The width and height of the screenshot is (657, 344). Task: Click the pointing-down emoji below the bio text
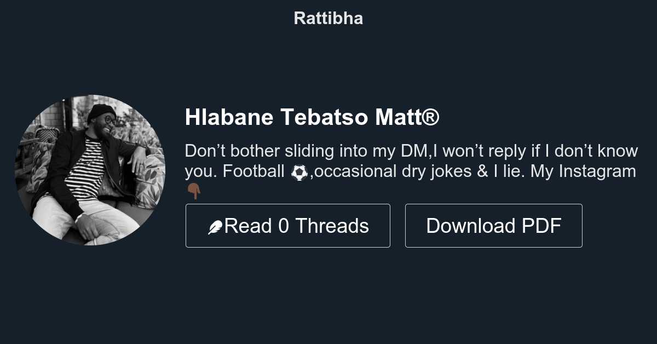coord(193,191)
